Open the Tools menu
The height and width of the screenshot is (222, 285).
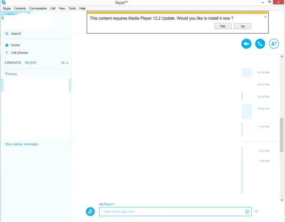point(72,8)
